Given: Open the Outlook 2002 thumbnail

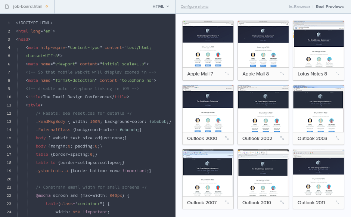Looking at the screenshot, I should [x=263, y=109].
